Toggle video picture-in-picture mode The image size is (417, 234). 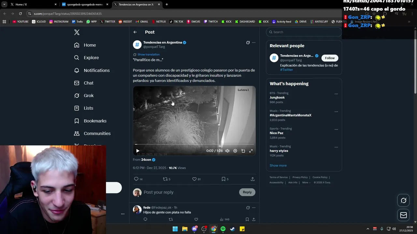coord(243,151)
